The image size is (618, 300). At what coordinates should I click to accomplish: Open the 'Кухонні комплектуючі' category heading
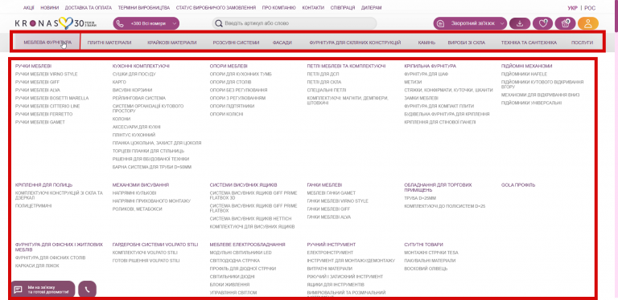pos(141,67)
